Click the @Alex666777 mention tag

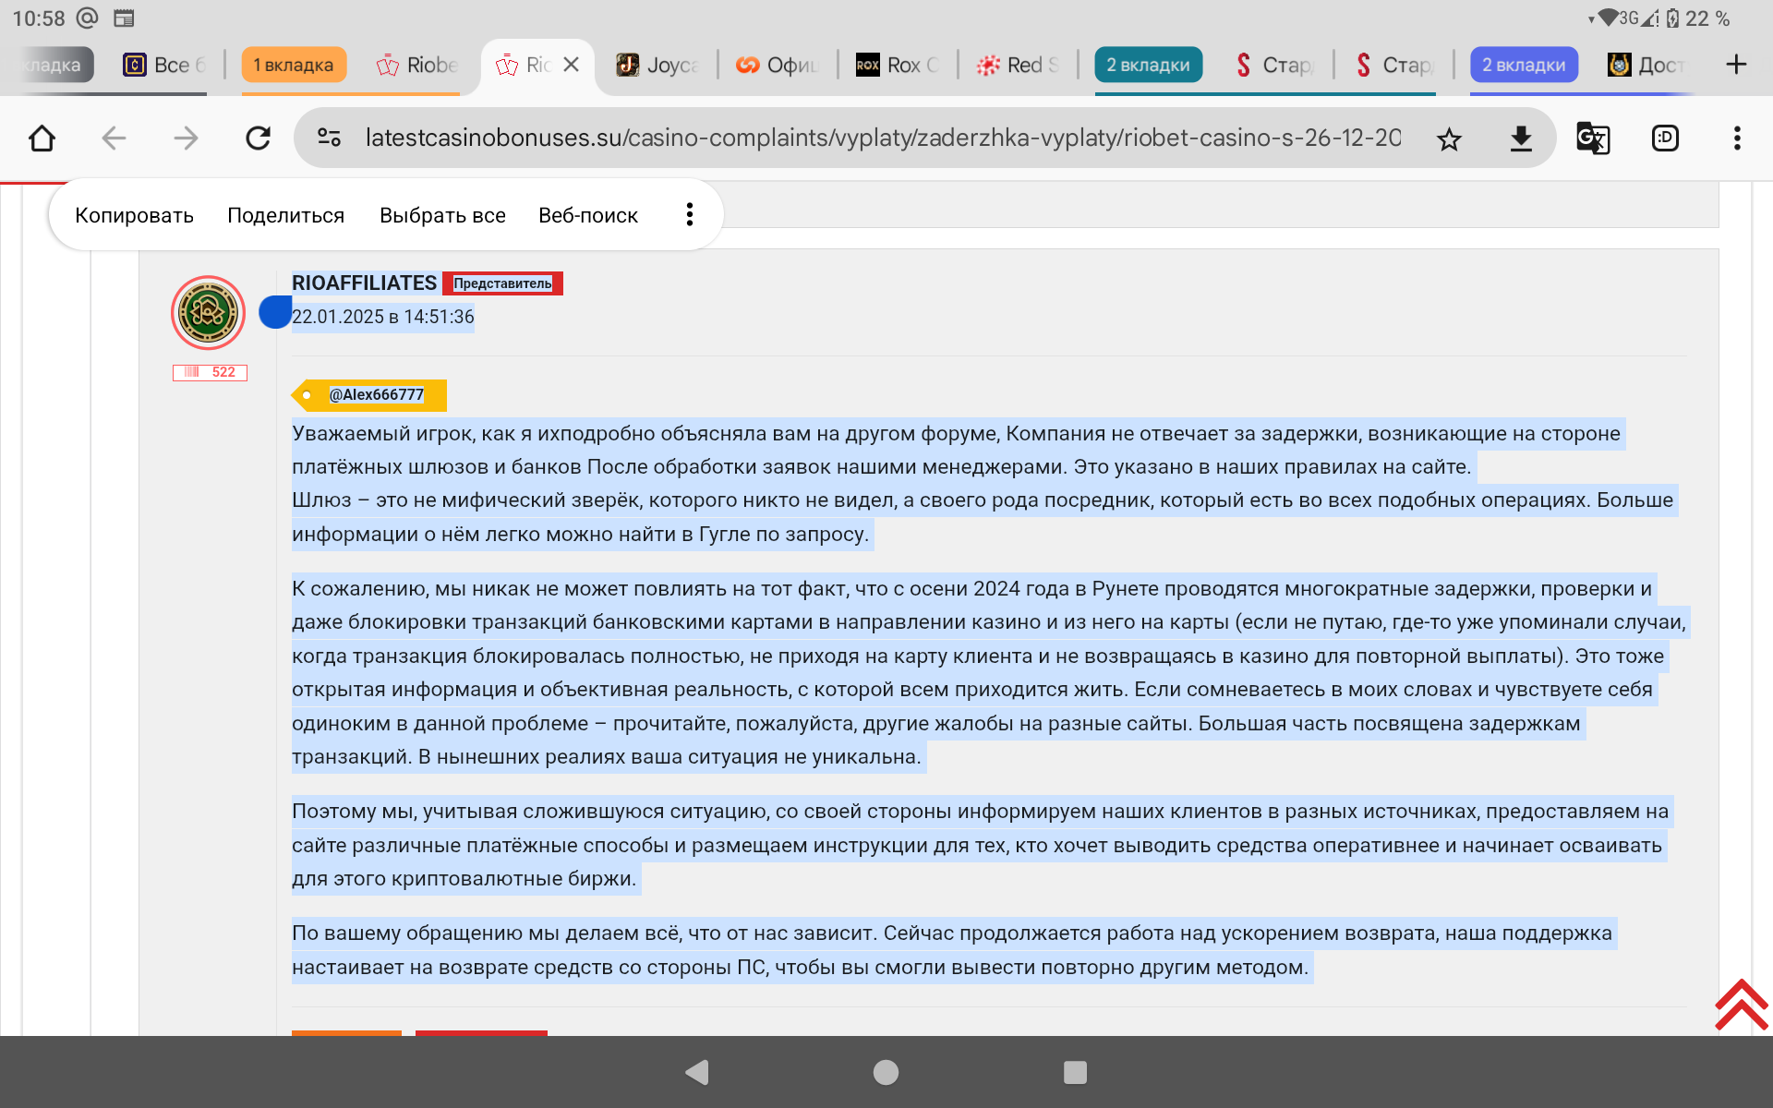coord(376,395)
